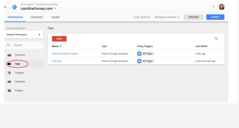This screenshot has width=239, height=128.
Task: Click the Workspace Changes: 3 text
Action: coord(167,17)
